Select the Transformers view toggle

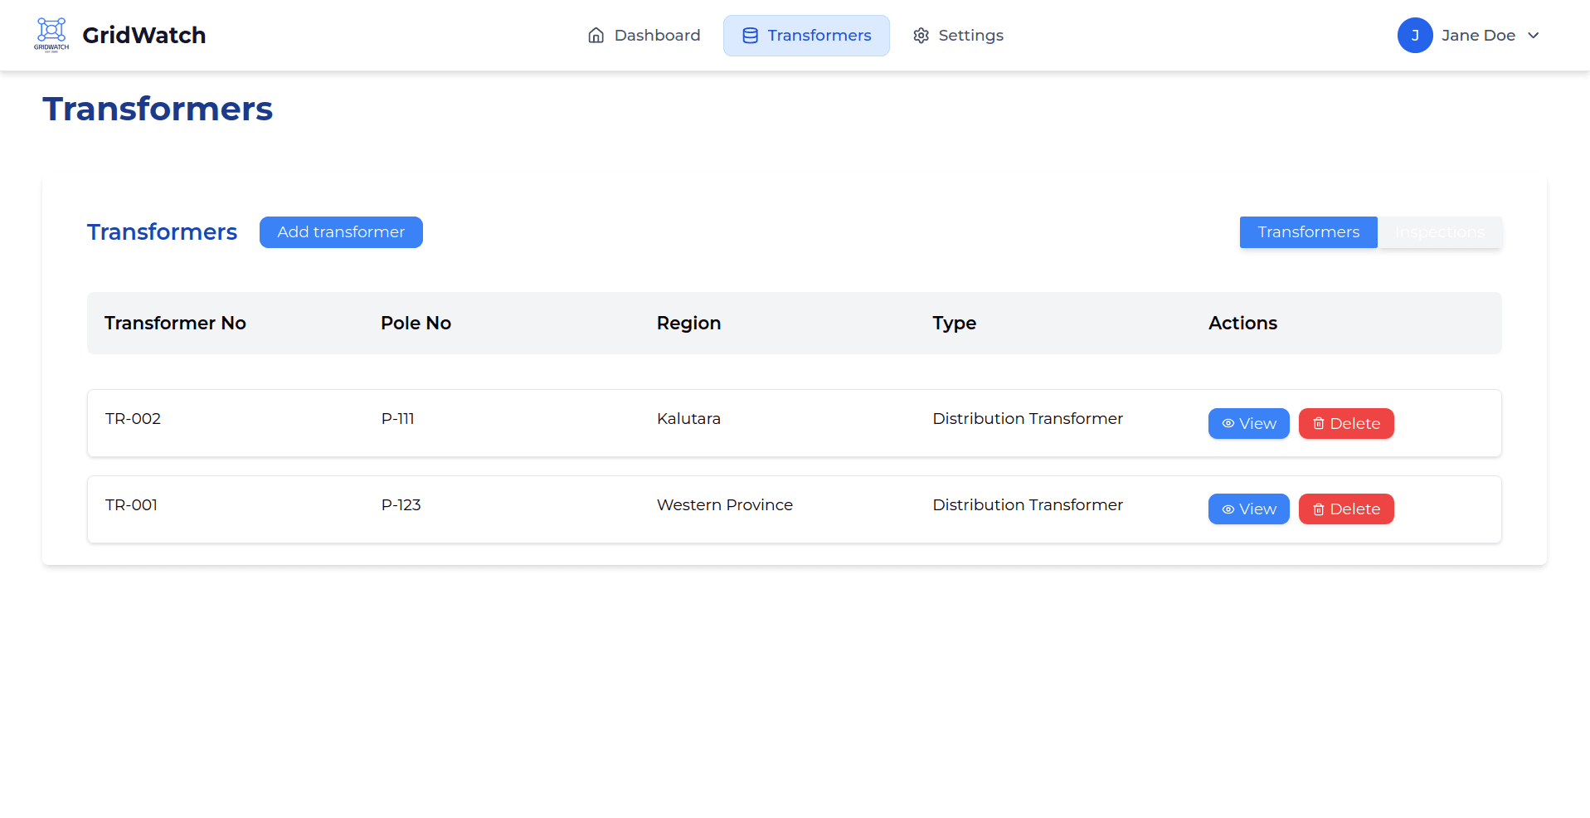click(1308, 232)
